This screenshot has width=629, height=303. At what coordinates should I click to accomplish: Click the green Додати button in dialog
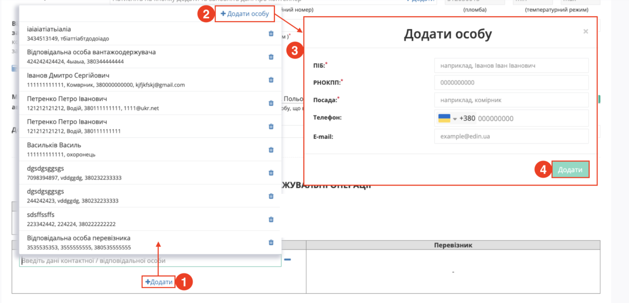[570, 170]
